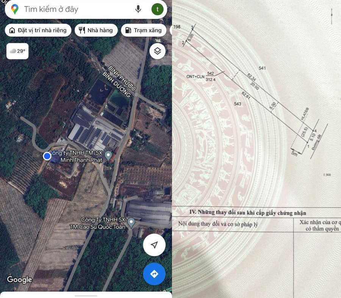Select the Cao Su Quốc Toàn marker pin
Viewport: 341px width, 298px height.
coord(131,223)
